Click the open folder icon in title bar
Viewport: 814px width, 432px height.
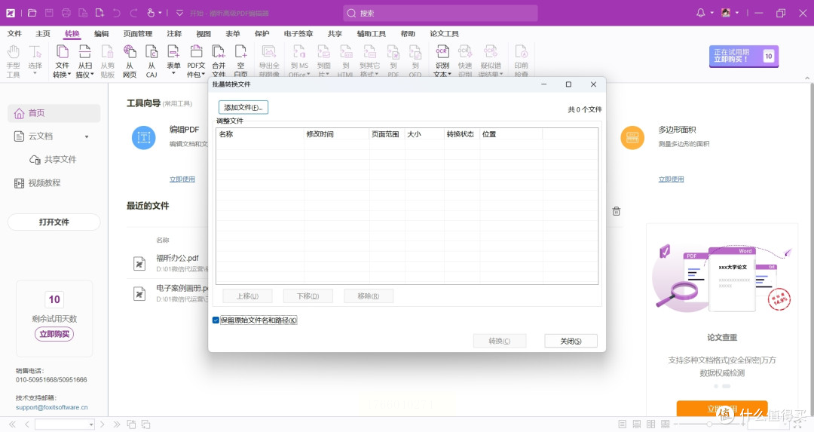coord(32,13)
